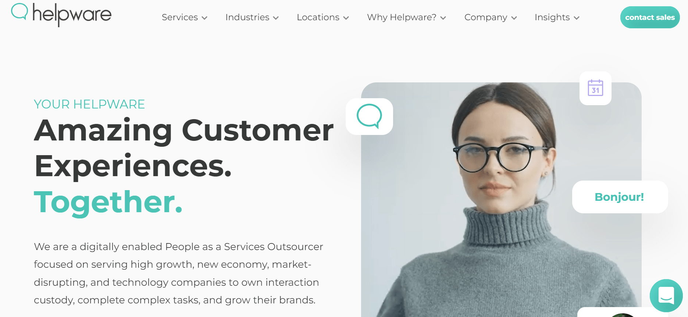This screenshot has width=688, height=317.
Task: Click the hero photo of the woman
Action: pyautogui.click(x=501, y=200)
